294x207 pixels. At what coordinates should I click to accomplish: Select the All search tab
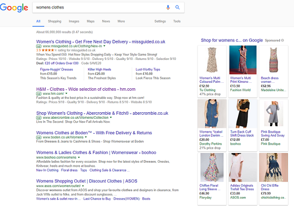tap(38, 21)
